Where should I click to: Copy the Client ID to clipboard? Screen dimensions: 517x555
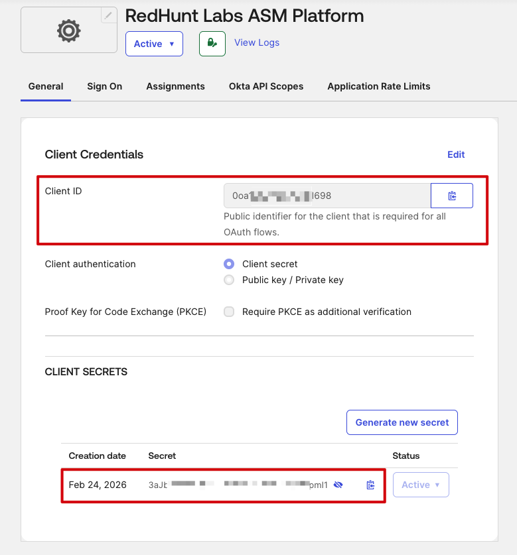tap(451, 196)
